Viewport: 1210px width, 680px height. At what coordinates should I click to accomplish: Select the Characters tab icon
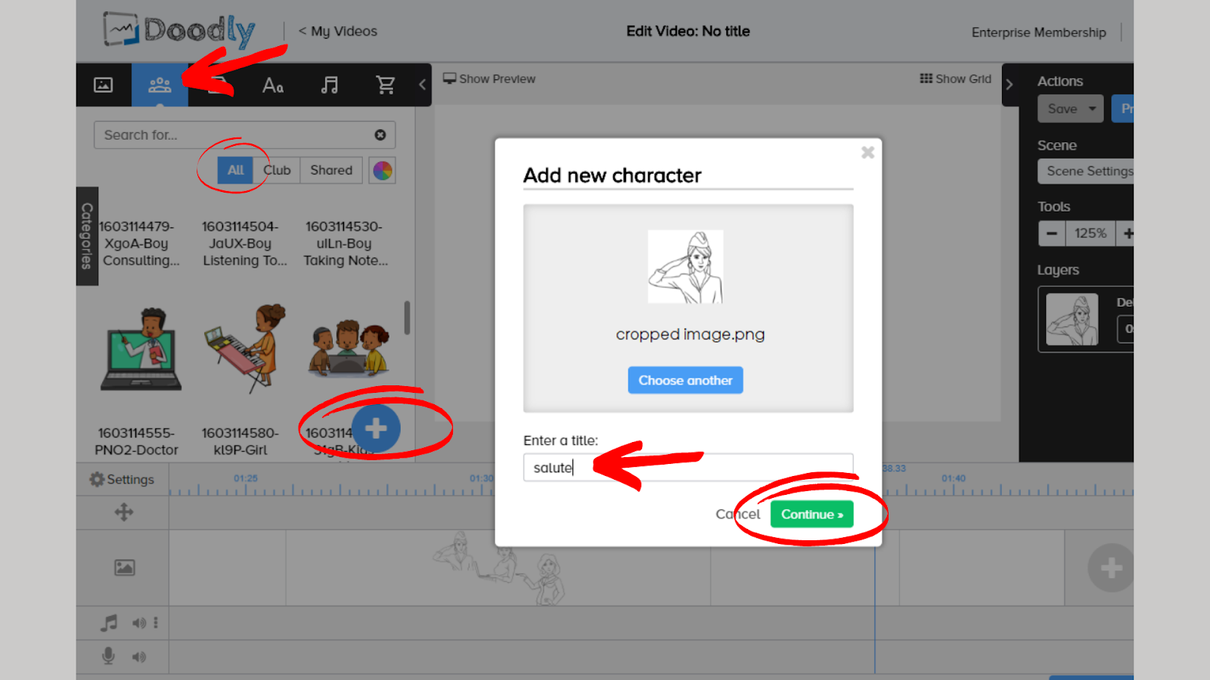tap(160, 85)
